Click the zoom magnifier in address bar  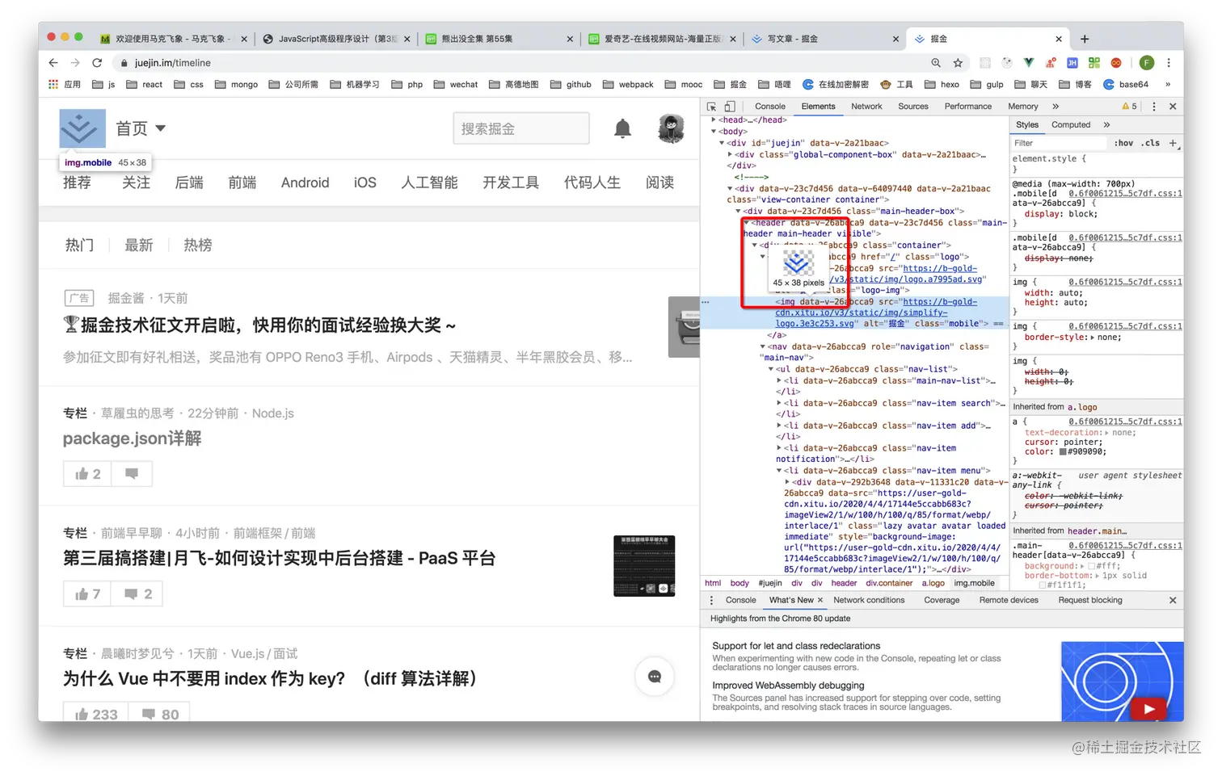[x=936, y=63]
